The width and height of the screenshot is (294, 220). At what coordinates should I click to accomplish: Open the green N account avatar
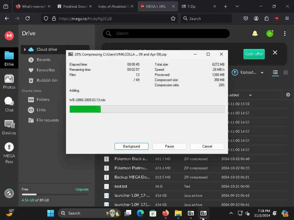coord(270,34)
